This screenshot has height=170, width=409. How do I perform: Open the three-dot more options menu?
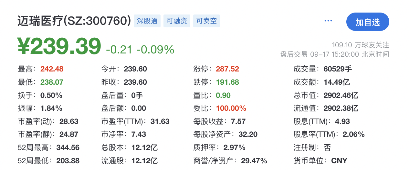point(328,21)
